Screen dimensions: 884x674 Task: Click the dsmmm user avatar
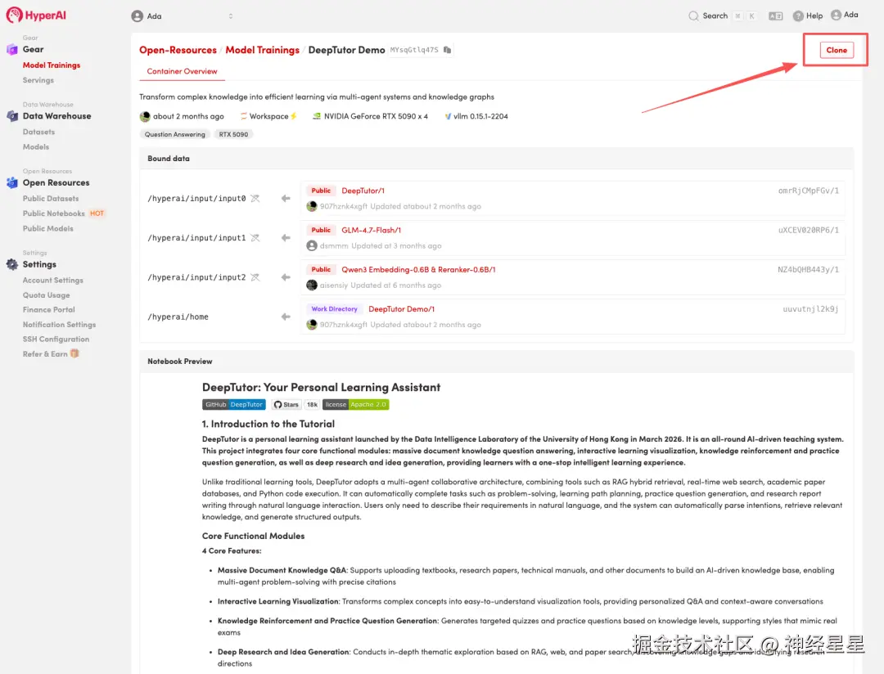[312, 245]
